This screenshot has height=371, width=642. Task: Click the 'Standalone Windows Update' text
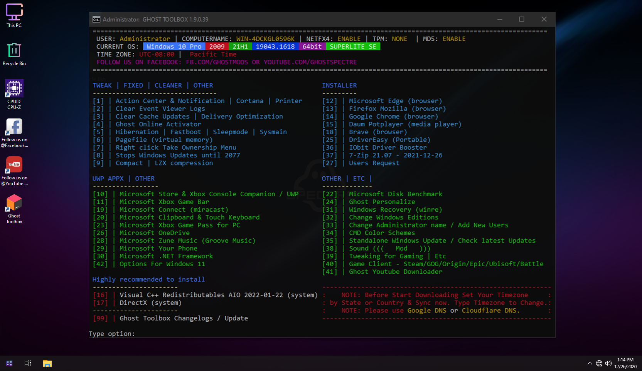coord(398,241)
